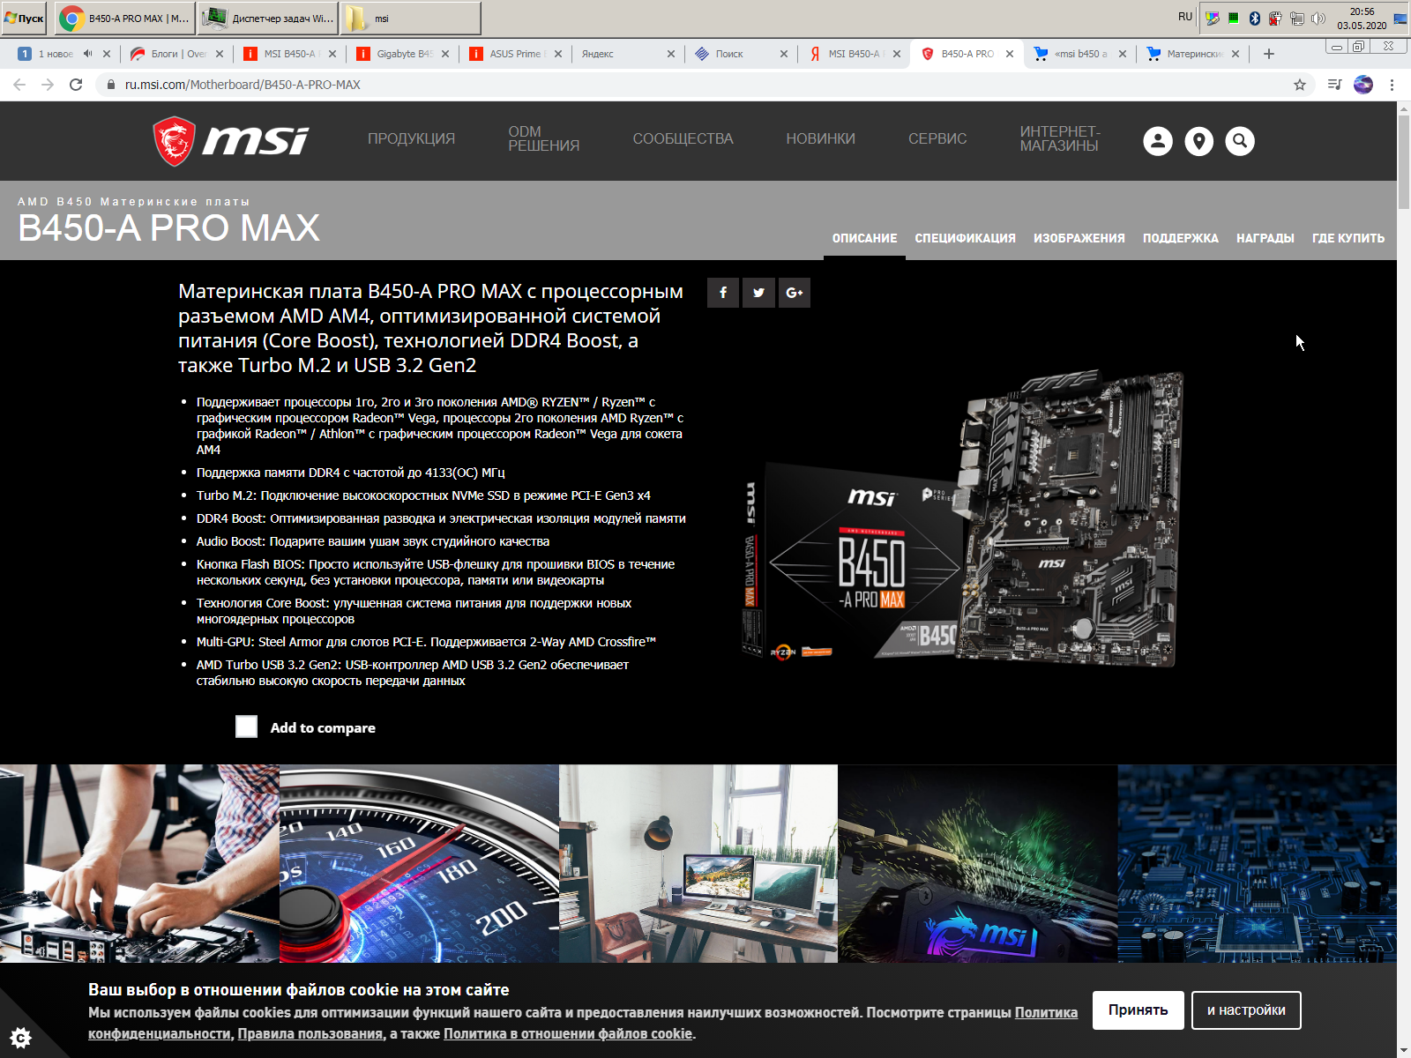The width and height of the screenshot is (1411, 1058).
Task: Open cookie settings gear icon
Action: click(x=20, y=1037)
